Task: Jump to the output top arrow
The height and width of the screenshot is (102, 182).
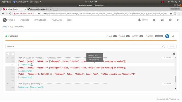Action: pos(174,54)
